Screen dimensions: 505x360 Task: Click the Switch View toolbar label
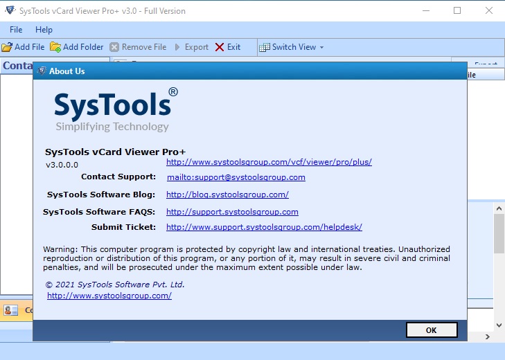click(x=294, y=47)
